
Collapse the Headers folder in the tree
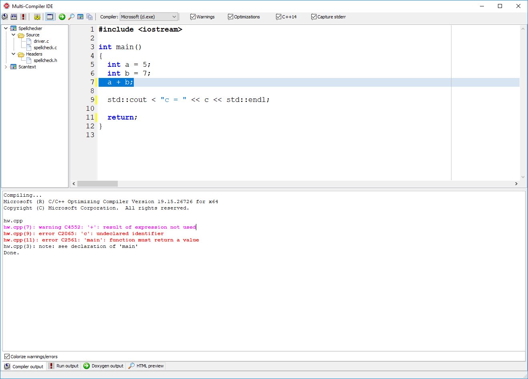pyautogui.click(x=14, y=54)
